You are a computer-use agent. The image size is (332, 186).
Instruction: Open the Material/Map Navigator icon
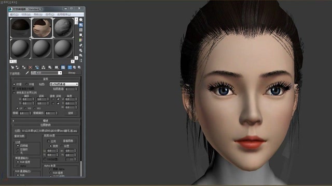[81, 60]
